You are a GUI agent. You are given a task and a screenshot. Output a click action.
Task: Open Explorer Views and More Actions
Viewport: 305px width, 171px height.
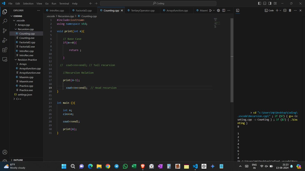tap(38, 10)
